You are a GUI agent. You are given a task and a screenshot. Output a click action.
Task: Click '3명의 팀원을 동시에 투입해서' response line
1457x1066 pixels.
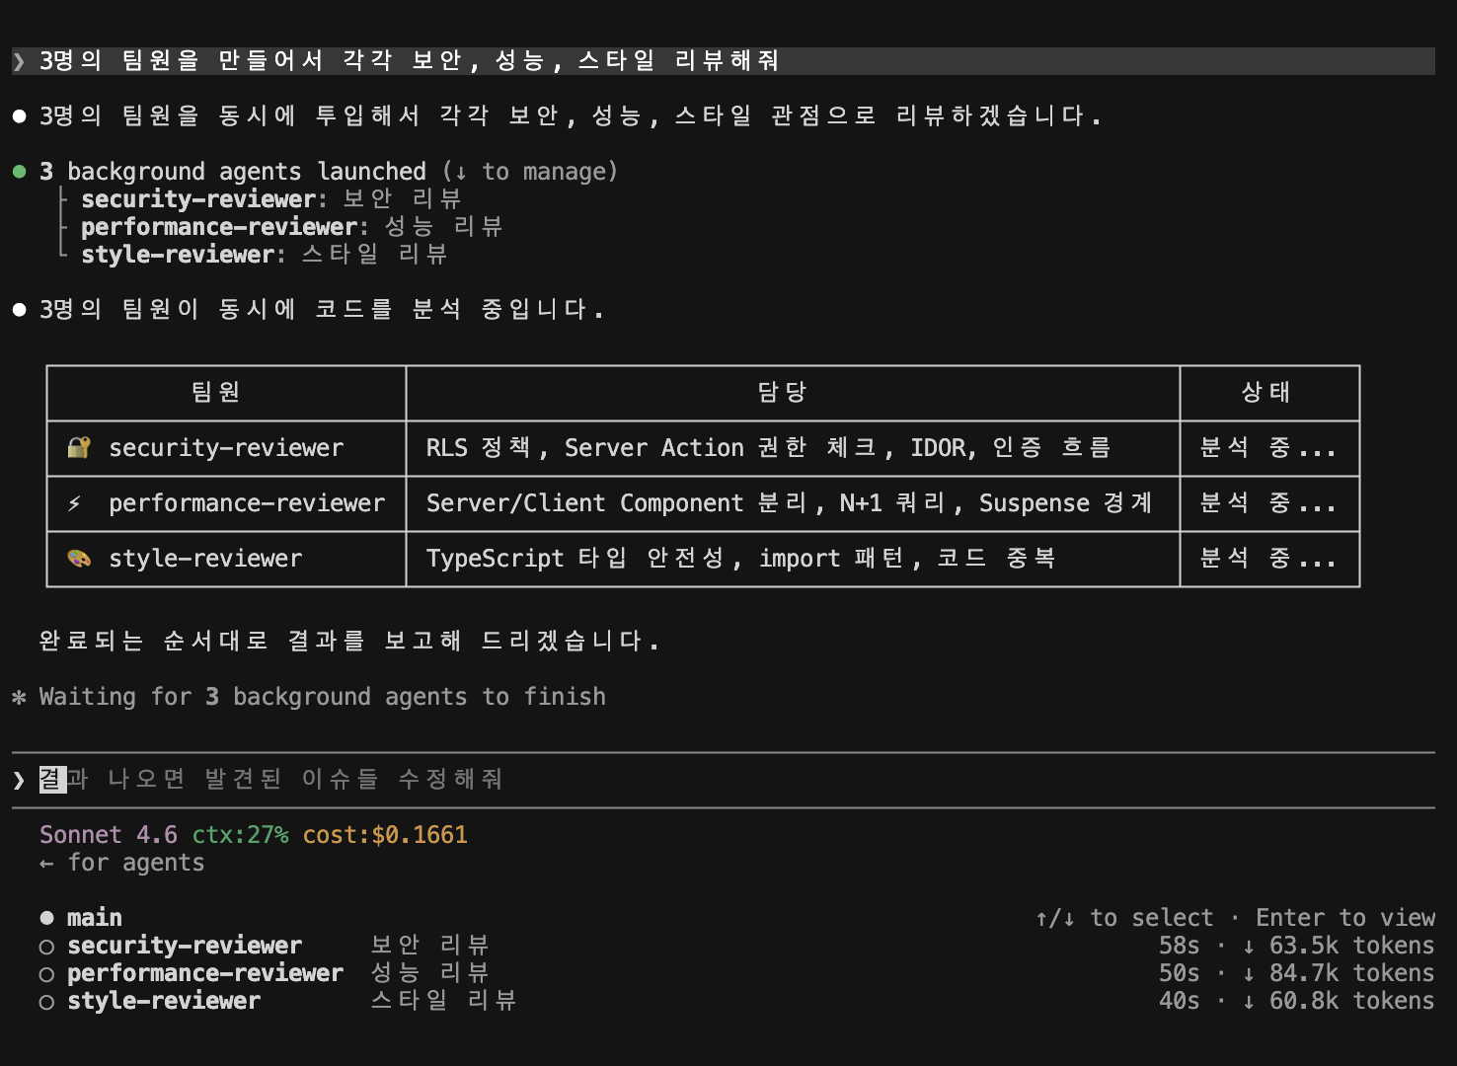click(x=571, y=116)
